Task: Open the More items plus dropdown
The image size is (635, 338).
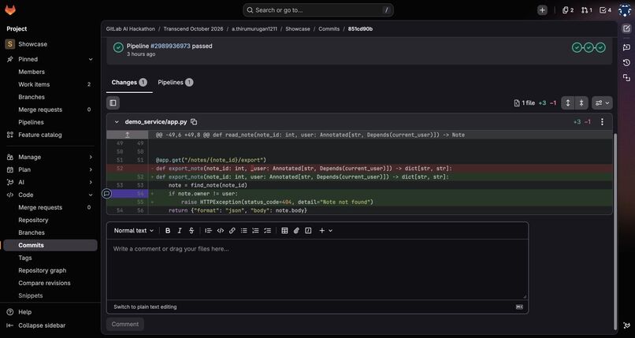Action: [325, 230]
